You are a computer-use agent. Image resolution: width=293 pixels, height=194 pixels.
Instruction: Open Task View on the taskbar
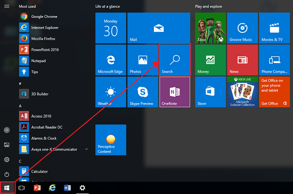[22, 188]
